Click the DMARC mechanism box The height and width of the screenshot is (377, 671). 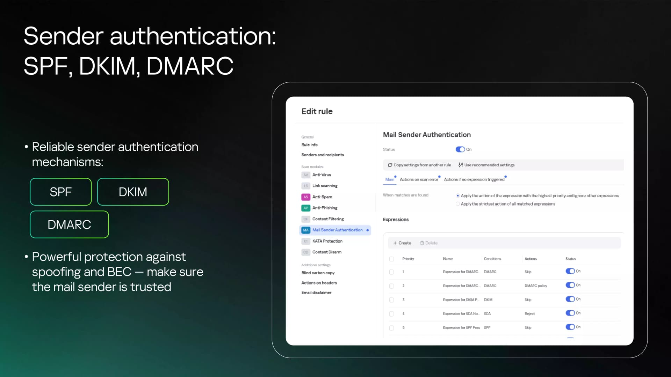point(69,224)
